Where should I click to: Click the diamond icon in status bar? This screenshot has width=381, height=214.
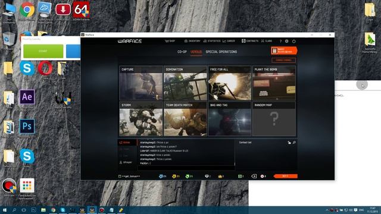pos(207,177)
